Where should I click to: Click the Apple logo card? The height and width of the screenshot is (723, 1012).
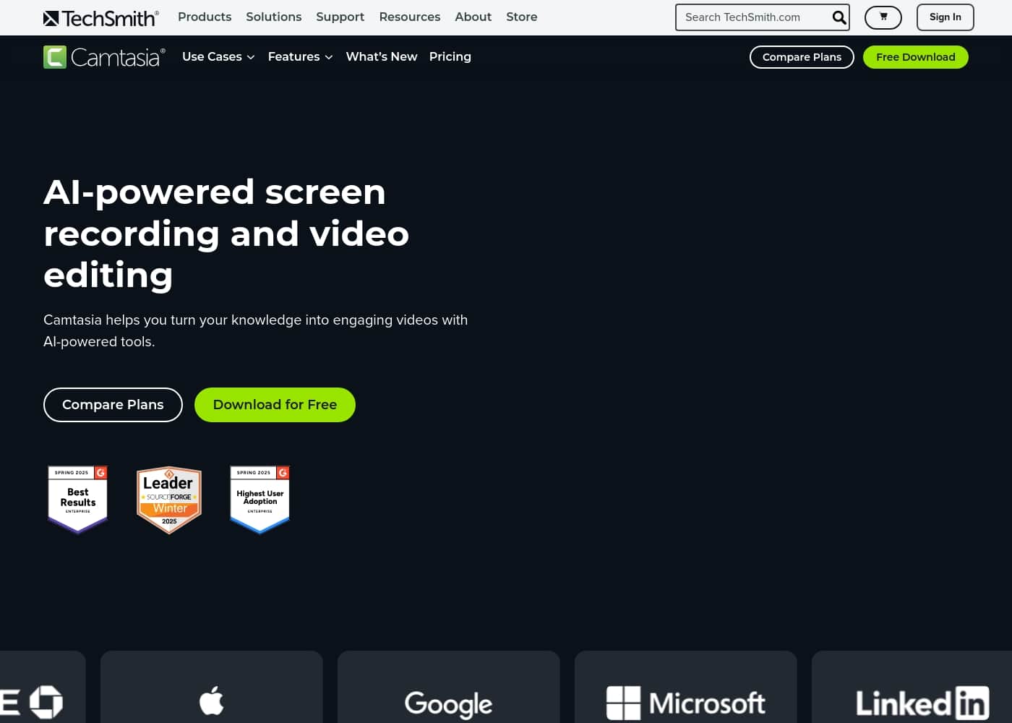point(212,687)
